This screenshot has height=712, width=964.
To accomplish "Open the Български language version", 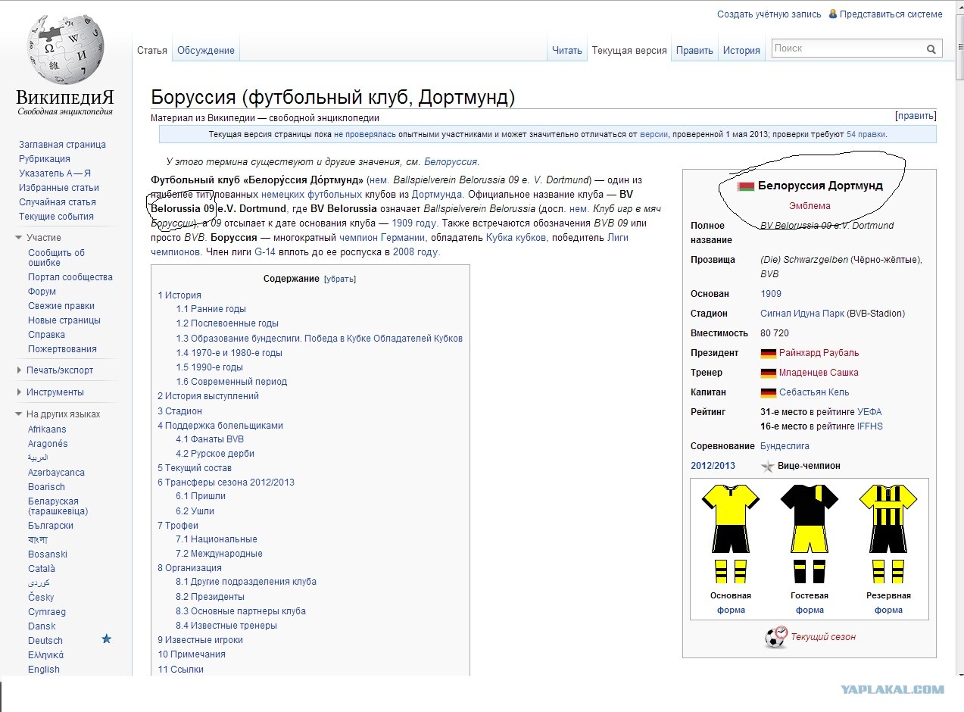I will click(51, 526).
